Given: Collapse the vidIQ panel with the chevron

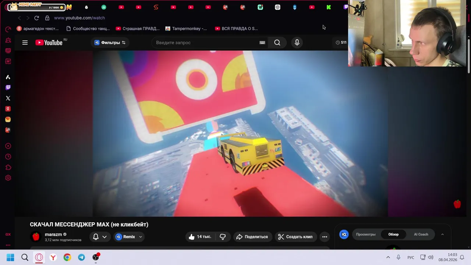Looking at the screenshot, I should click(442, 234).
